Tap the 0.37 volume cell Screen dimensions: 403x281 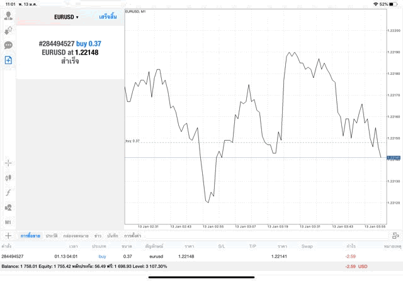pos(127,256)
